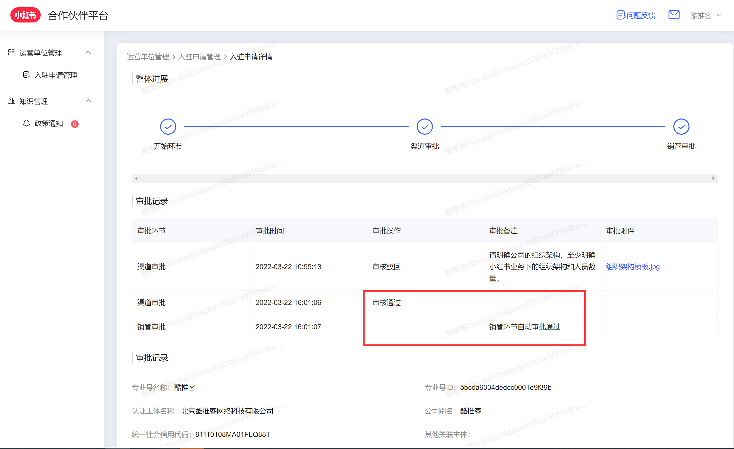Click the 政策通知 bell icon

[27, 123]
